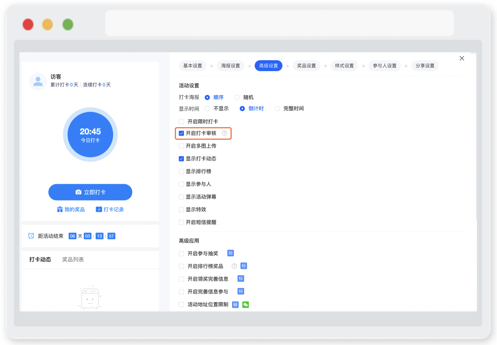
Task: Click the visitor avatar icon
Action: pyautogui.click(x=38, y=81)
